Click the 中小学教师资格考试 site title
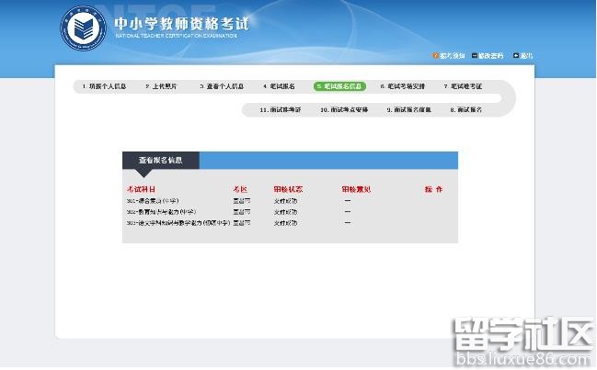This screenshot has width=597, height=370. click(x=181, y=24)
